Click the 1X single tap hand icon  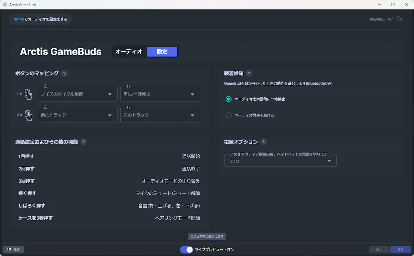[28, 94]
